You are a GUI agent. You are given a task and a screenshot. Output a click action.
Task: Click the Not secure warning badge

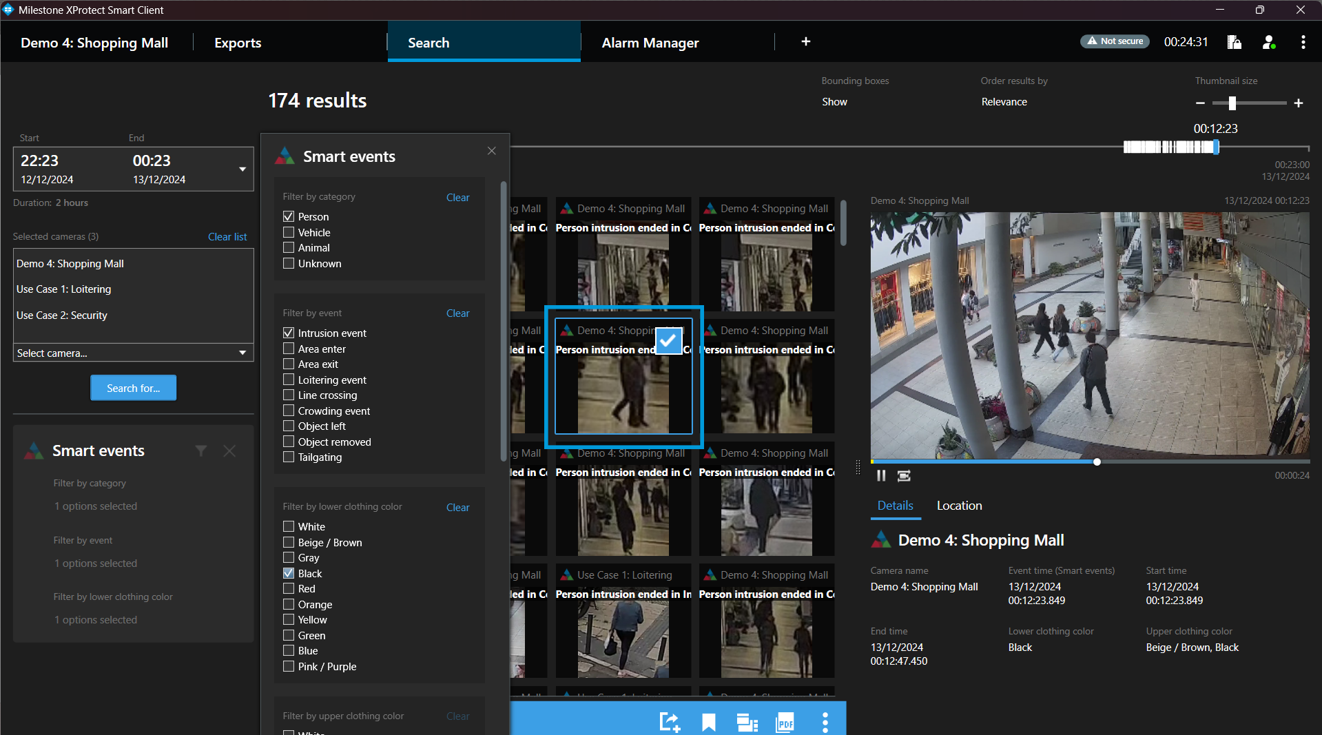tap(1115, 41)
